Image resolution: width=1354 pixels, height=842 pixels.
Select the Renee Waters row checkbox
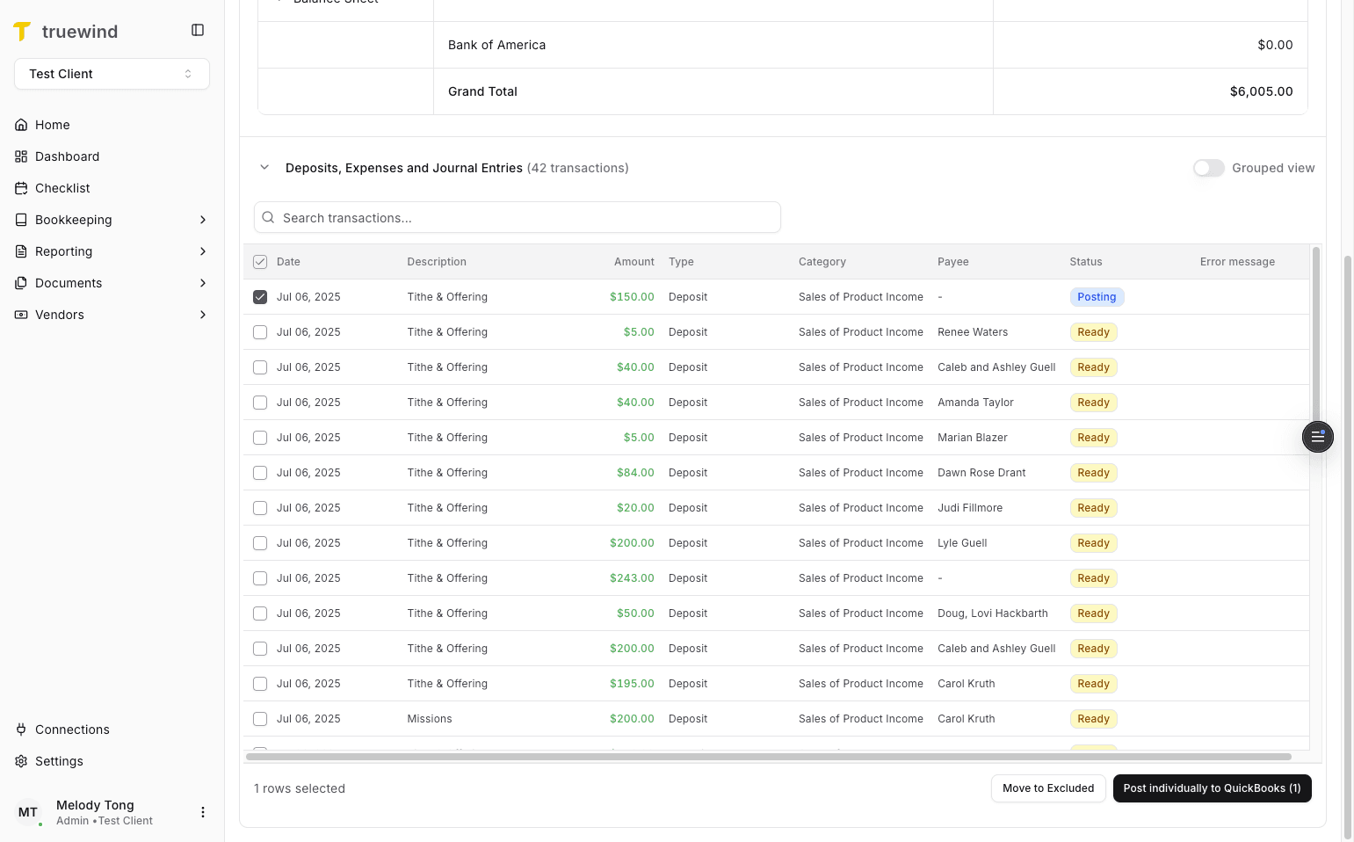pyautogui.click(x=260, y=332)
